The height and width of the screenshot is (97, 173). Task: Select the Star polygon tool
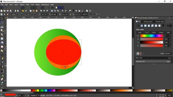click(x=2, y=51)
